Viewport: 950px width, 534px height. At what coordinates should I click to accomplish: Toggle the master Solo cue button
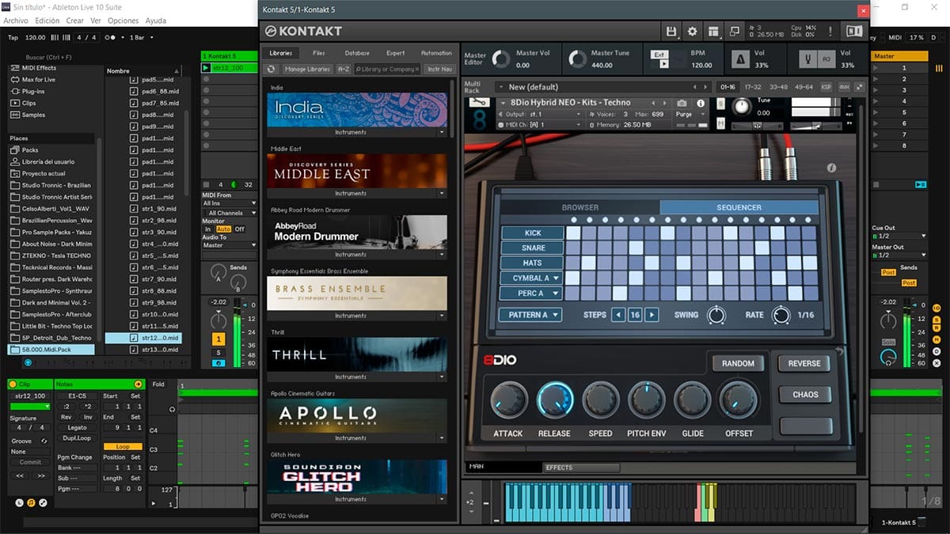(x=889, y=343)
